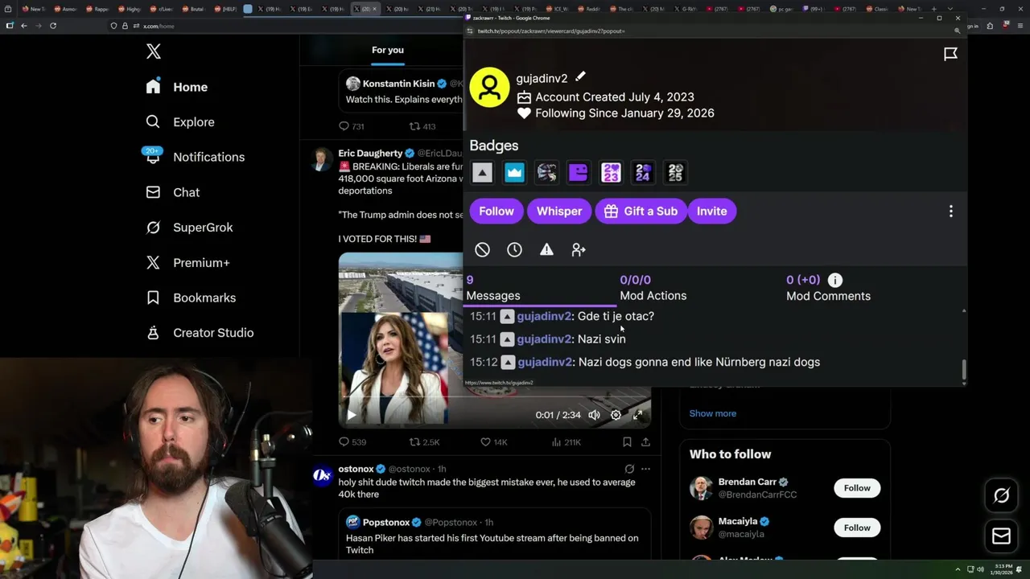Screen dimensions: 1030x579
Task: Open SuperGrok in X sidebar
Action: point(189,228)
